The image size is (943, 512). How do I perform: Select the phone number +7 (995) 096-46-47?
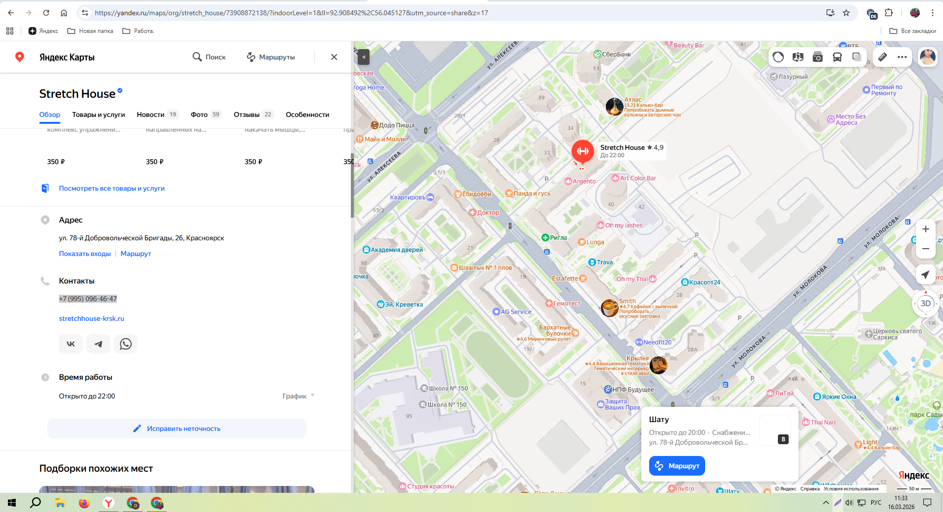tap(88, 299)
